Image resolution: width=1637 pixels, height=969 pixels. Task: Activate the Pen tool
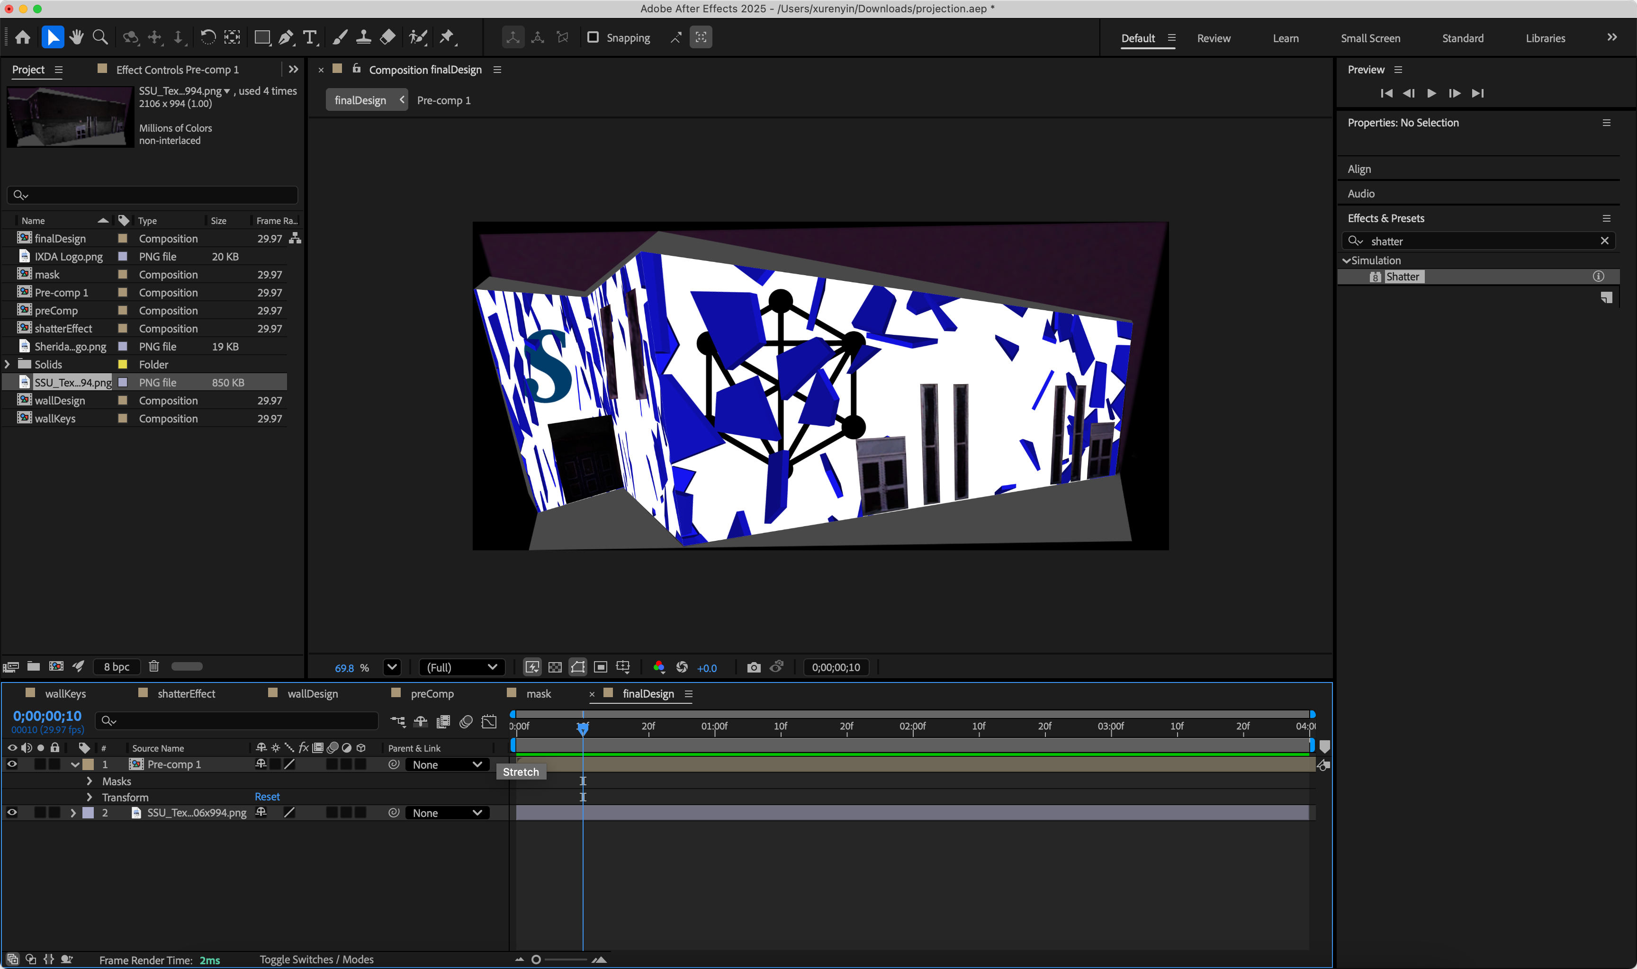click(x=286, y=37)
